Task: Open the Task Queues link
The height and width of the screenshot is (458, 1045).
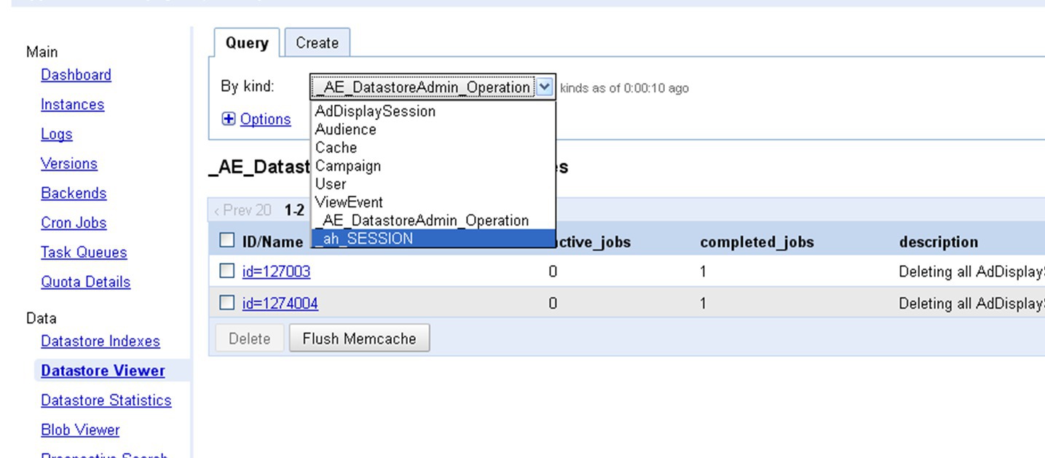Action: [x=84, y=253]
